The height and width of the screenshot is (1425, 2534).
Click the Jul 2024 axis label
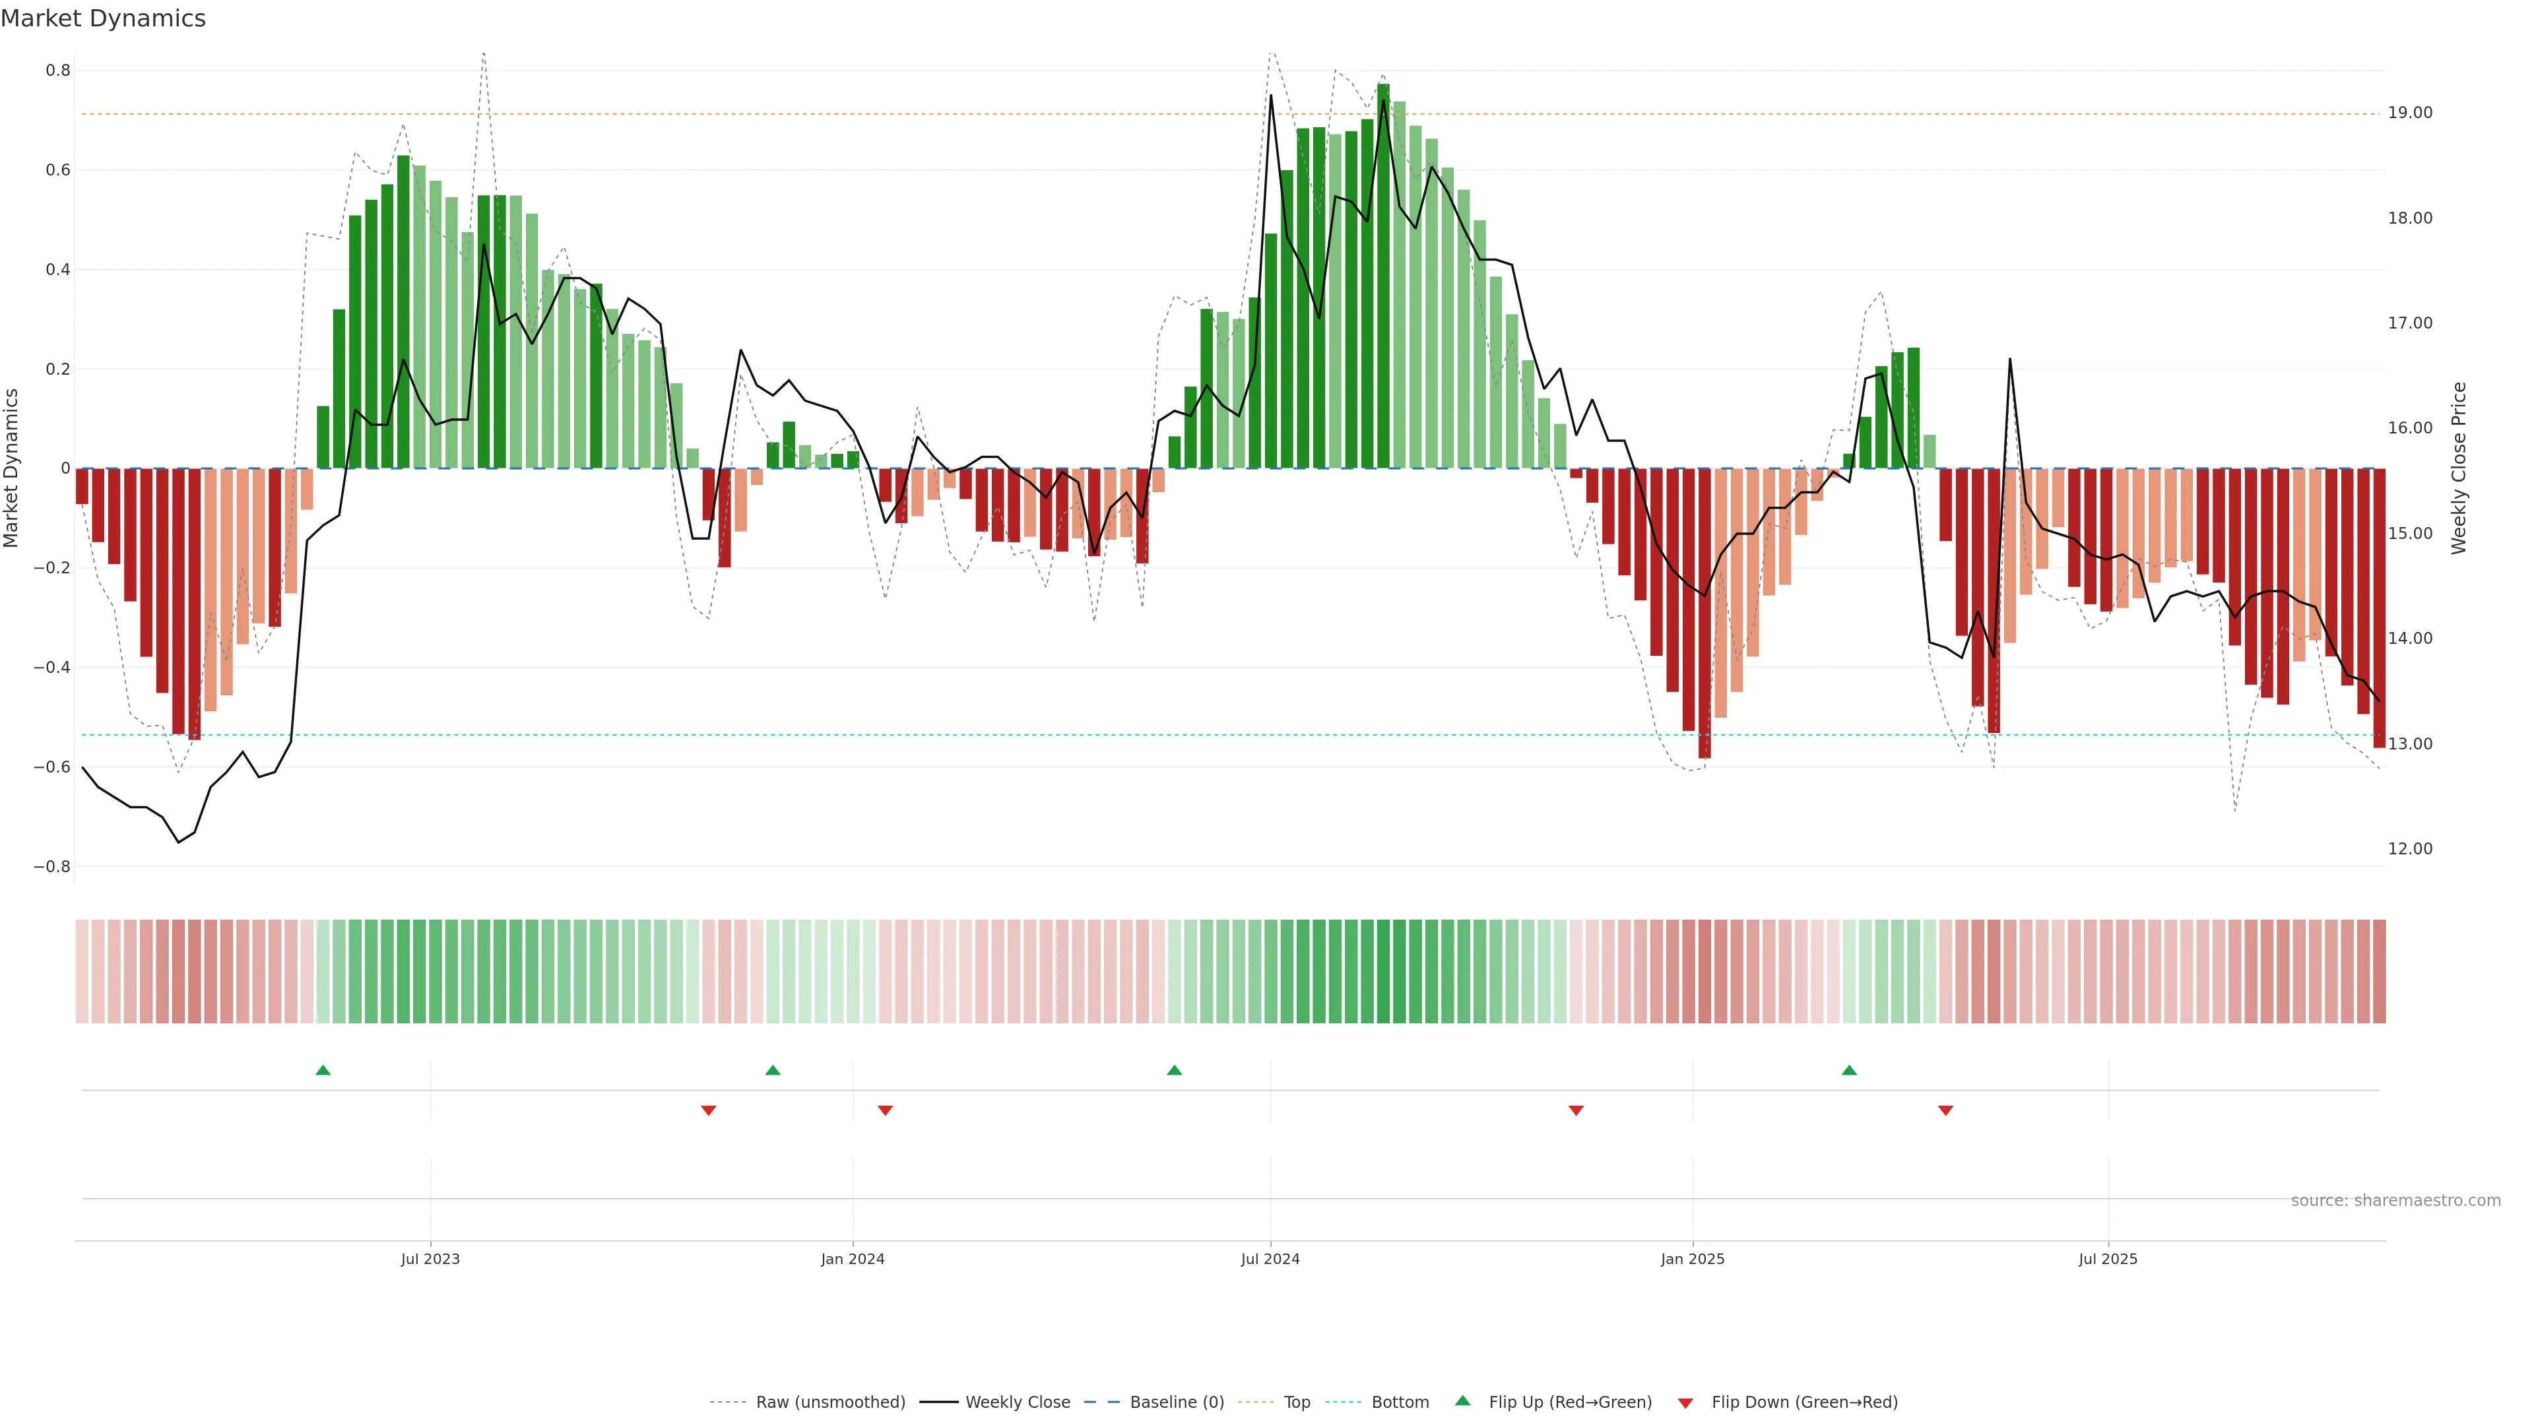coord(1270,1259)
